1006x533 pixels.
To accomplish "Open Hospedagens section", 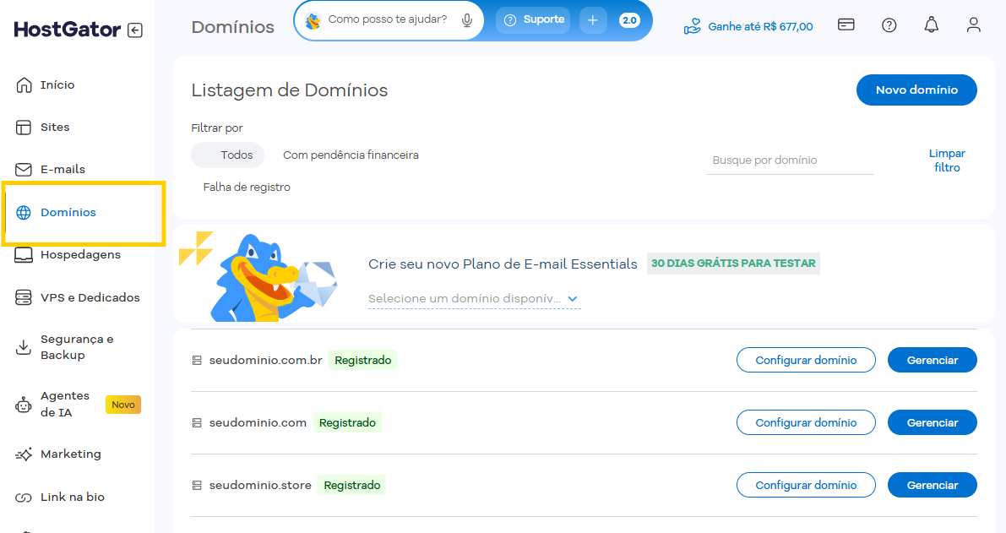I will (x=80, y=254).
